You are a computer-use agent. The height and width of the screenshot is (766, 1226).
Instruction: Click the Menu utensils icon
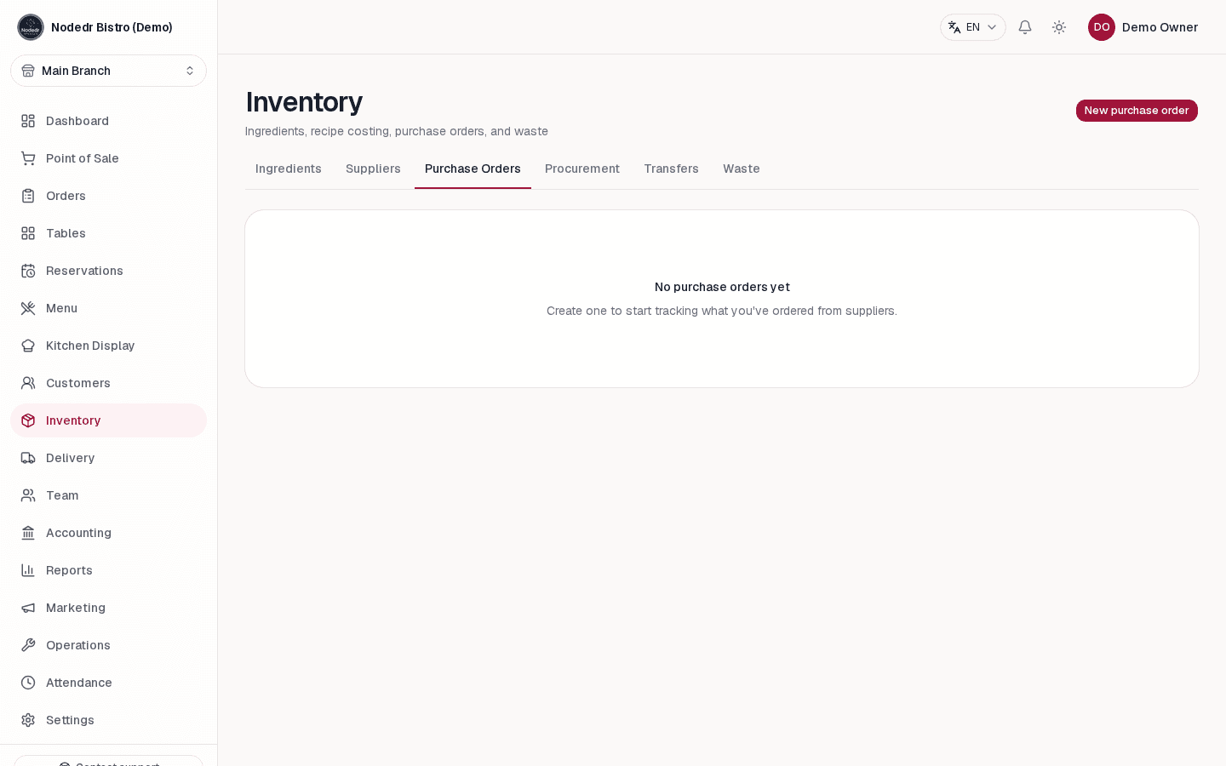point(28,308)
